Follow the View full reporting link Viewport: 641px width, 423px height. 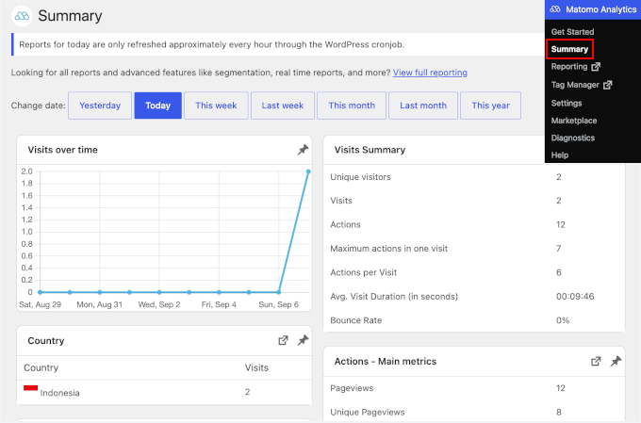click(x=430, y=73)
